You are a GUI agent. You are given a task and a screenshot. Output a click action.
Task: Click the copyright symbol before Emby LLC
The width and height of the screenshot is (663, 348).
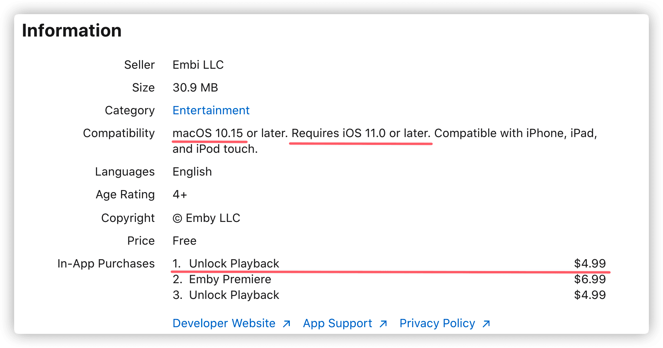[178, 218]
